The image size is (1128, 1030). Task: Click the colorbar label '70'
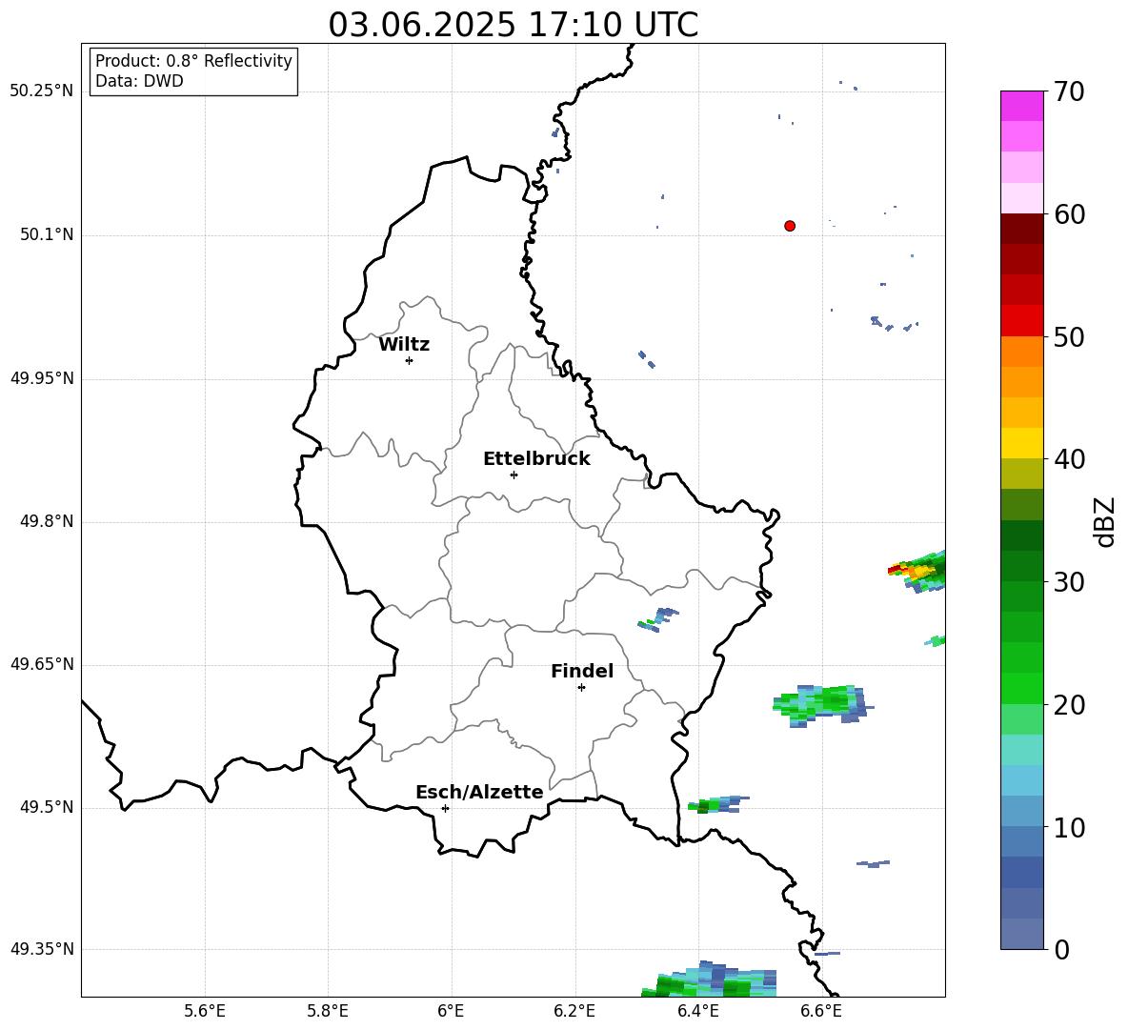(x=1069, y=91)
